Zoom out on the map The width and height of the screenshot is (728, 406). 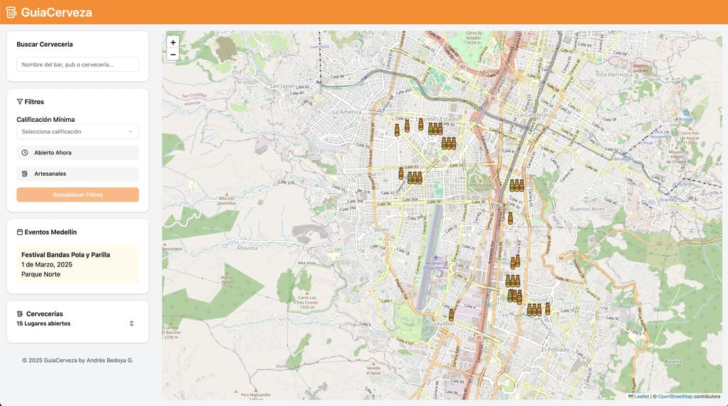[x=173, y=55]
